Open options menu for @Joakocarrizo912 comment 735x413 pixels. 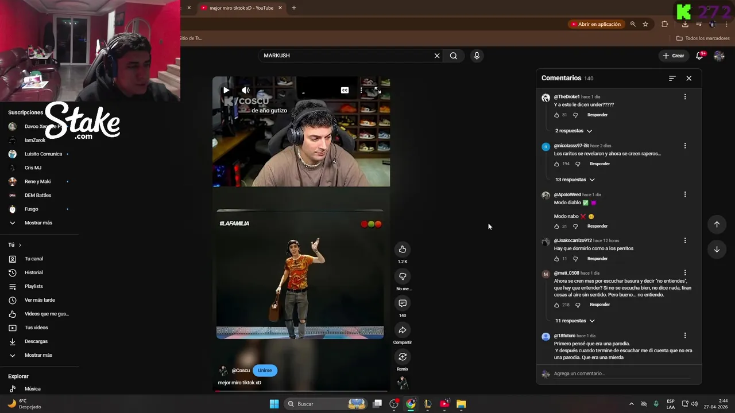[685, 240]
